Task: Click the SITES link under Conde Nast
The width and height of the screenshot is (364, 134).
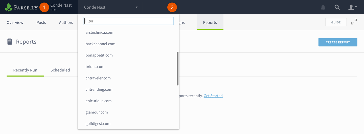Action: 53,10
